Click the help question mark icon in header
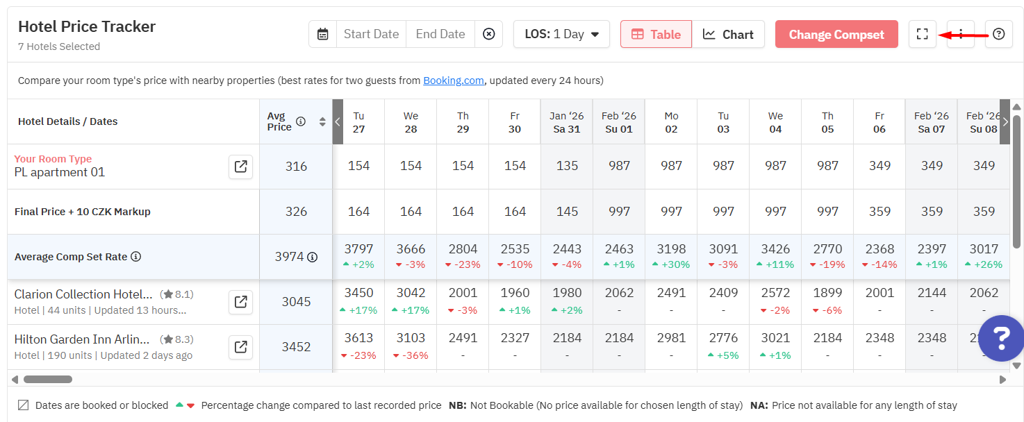1024x422 pixels. 998,34
